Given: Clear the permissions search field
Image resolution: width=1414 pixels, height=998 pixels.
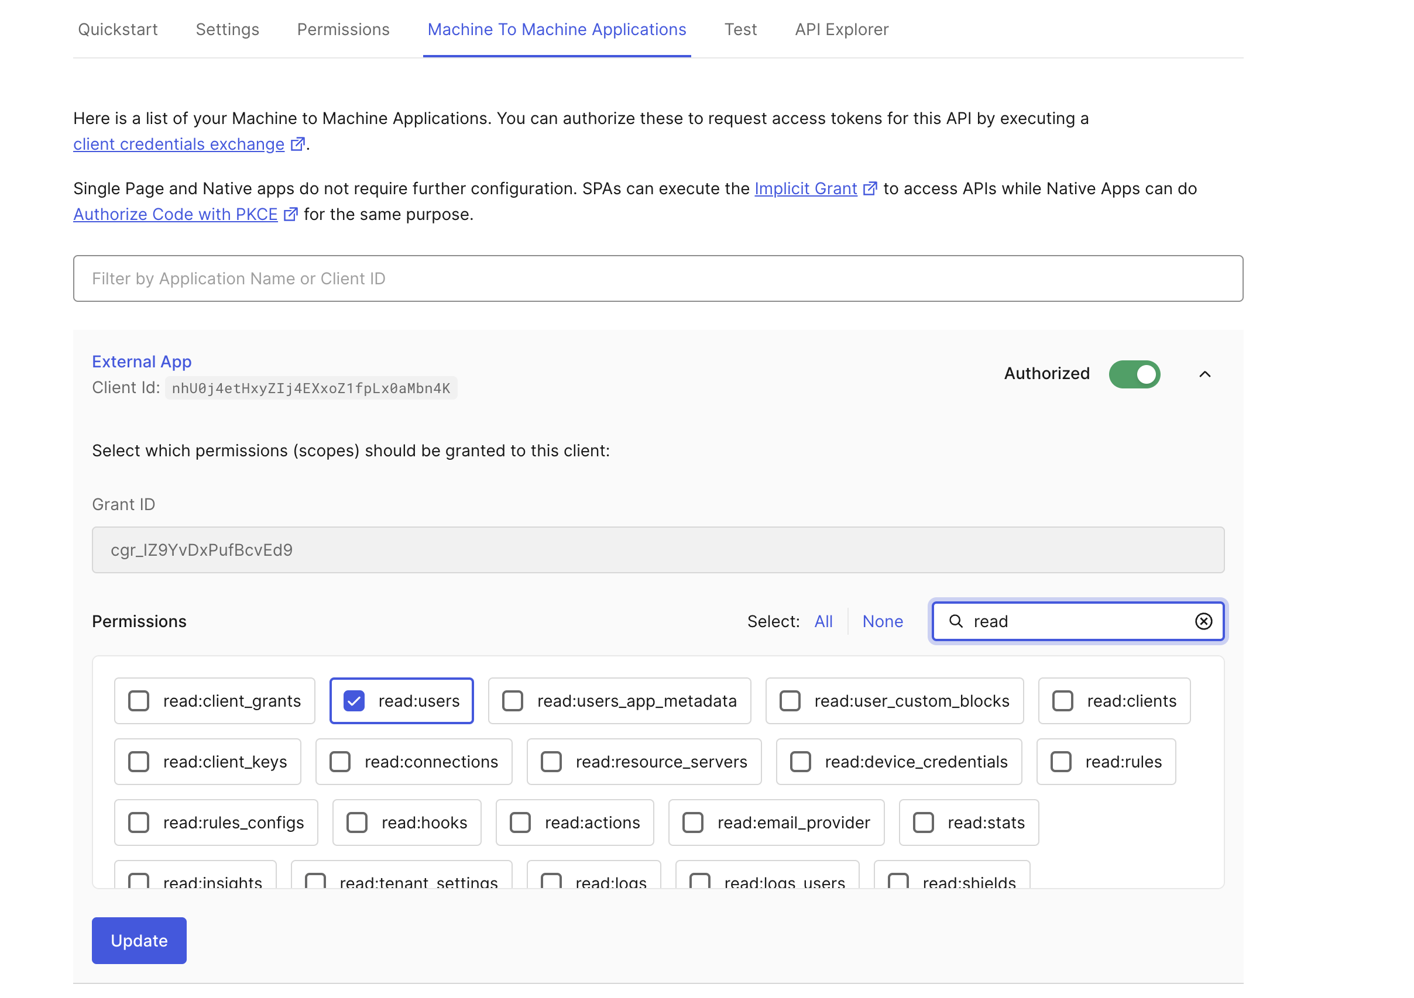Looking at the screenshot, I should tap(1203, 621).
